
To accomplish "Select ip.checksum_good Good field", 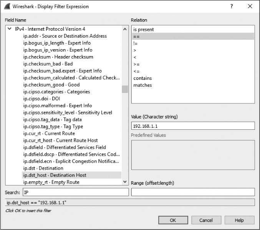I will pos(51,85).
